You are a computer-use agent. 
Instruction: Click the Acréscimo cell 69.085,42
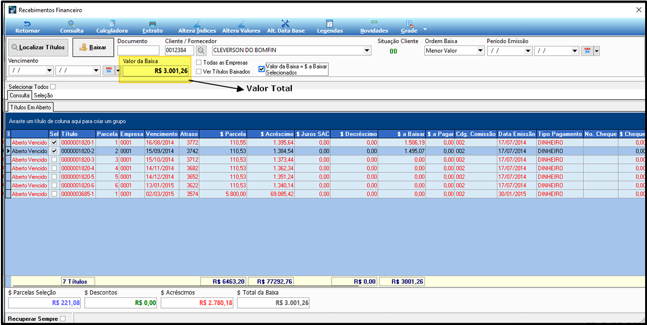271,194
